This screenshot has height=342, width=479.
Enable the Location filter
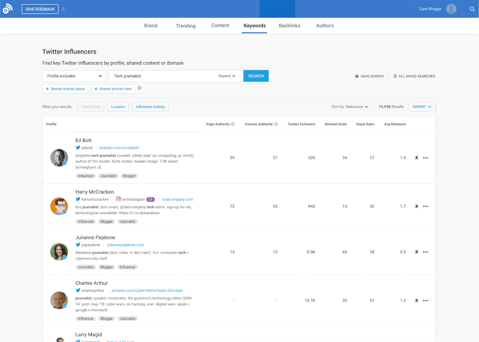point(118,106)
